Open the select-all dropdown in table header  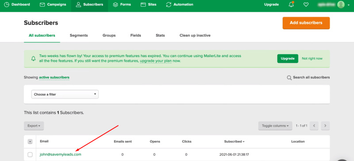pyautogui.click(x=30, y=142)
